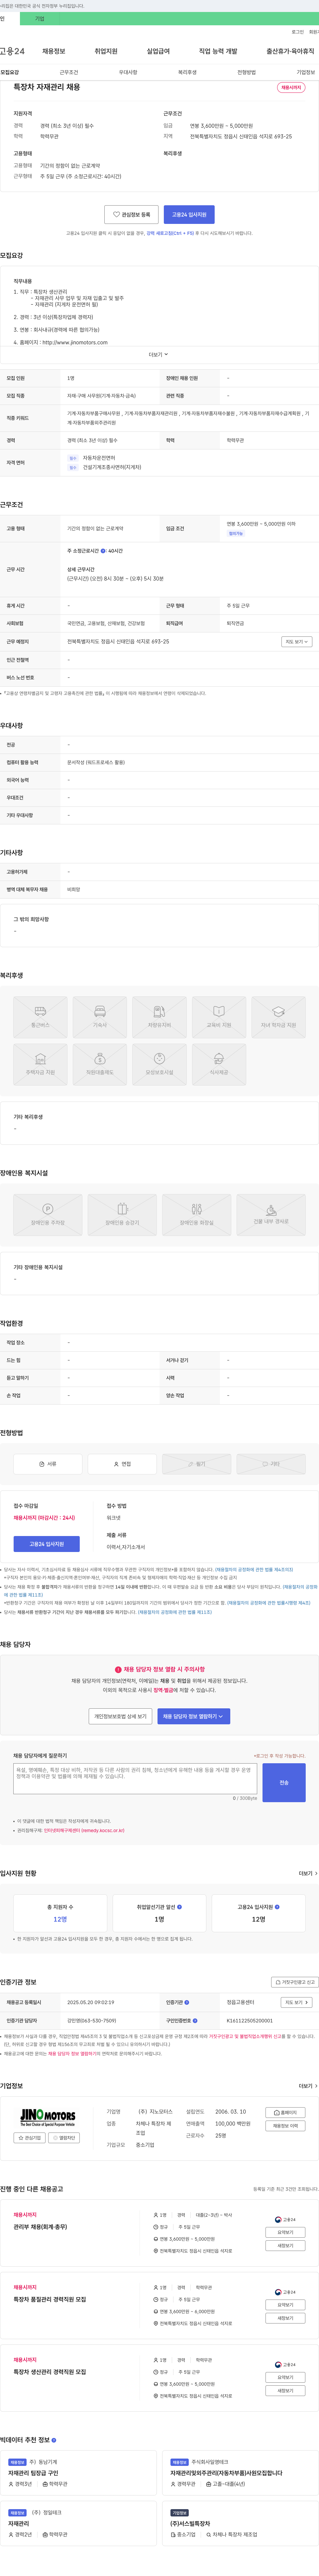Open 더보기 next to 입사지원 현황
Viewport: 319px width, 2576px height.
[x=308, y=1873]
